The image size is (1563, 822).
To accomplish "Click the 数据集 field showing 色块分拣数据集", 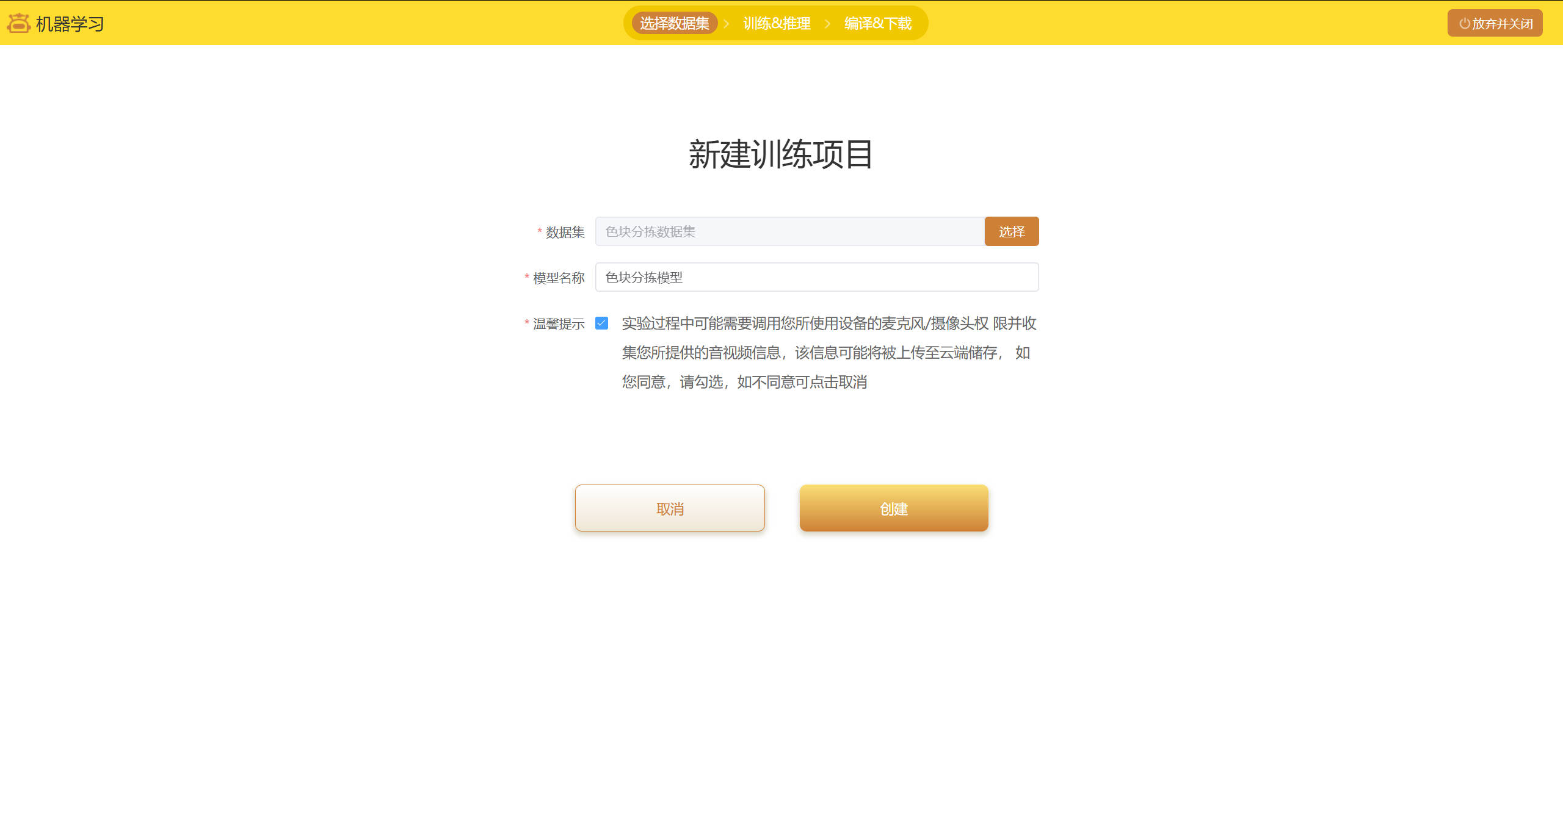I will coord(789,232).
